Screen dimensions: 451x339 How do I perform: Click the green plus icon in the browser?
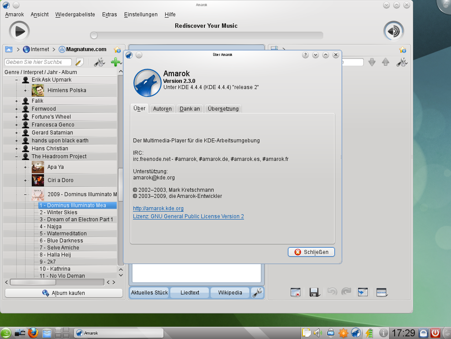[115, 62]
